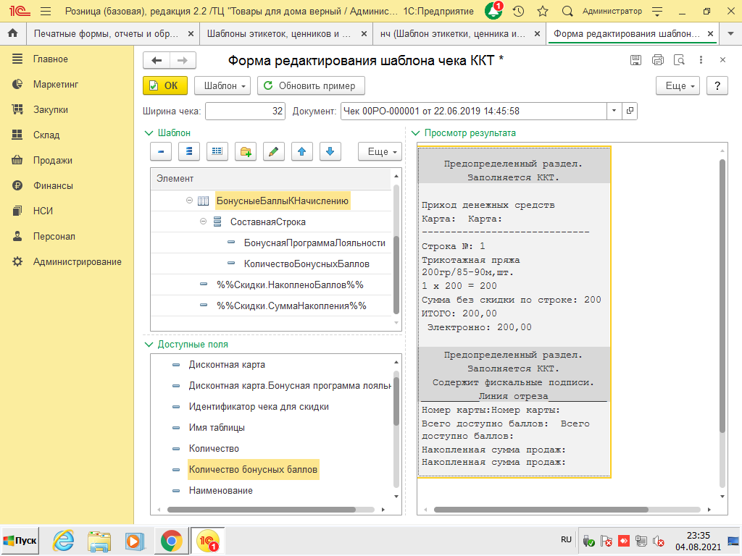
Task: Open the Документ dropdown list arrow
Action: tap(614, 111)
